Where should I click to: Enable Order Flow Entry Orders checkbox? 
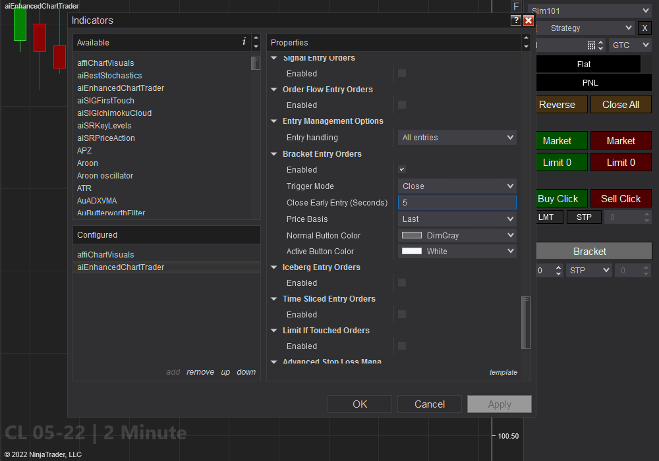(402, 105)
